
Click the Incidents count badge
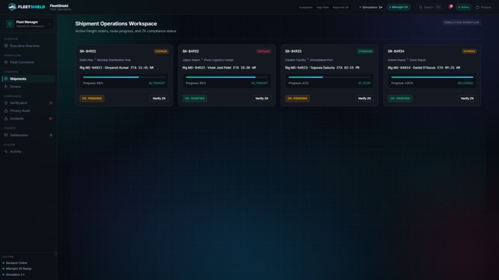(51, 119)
